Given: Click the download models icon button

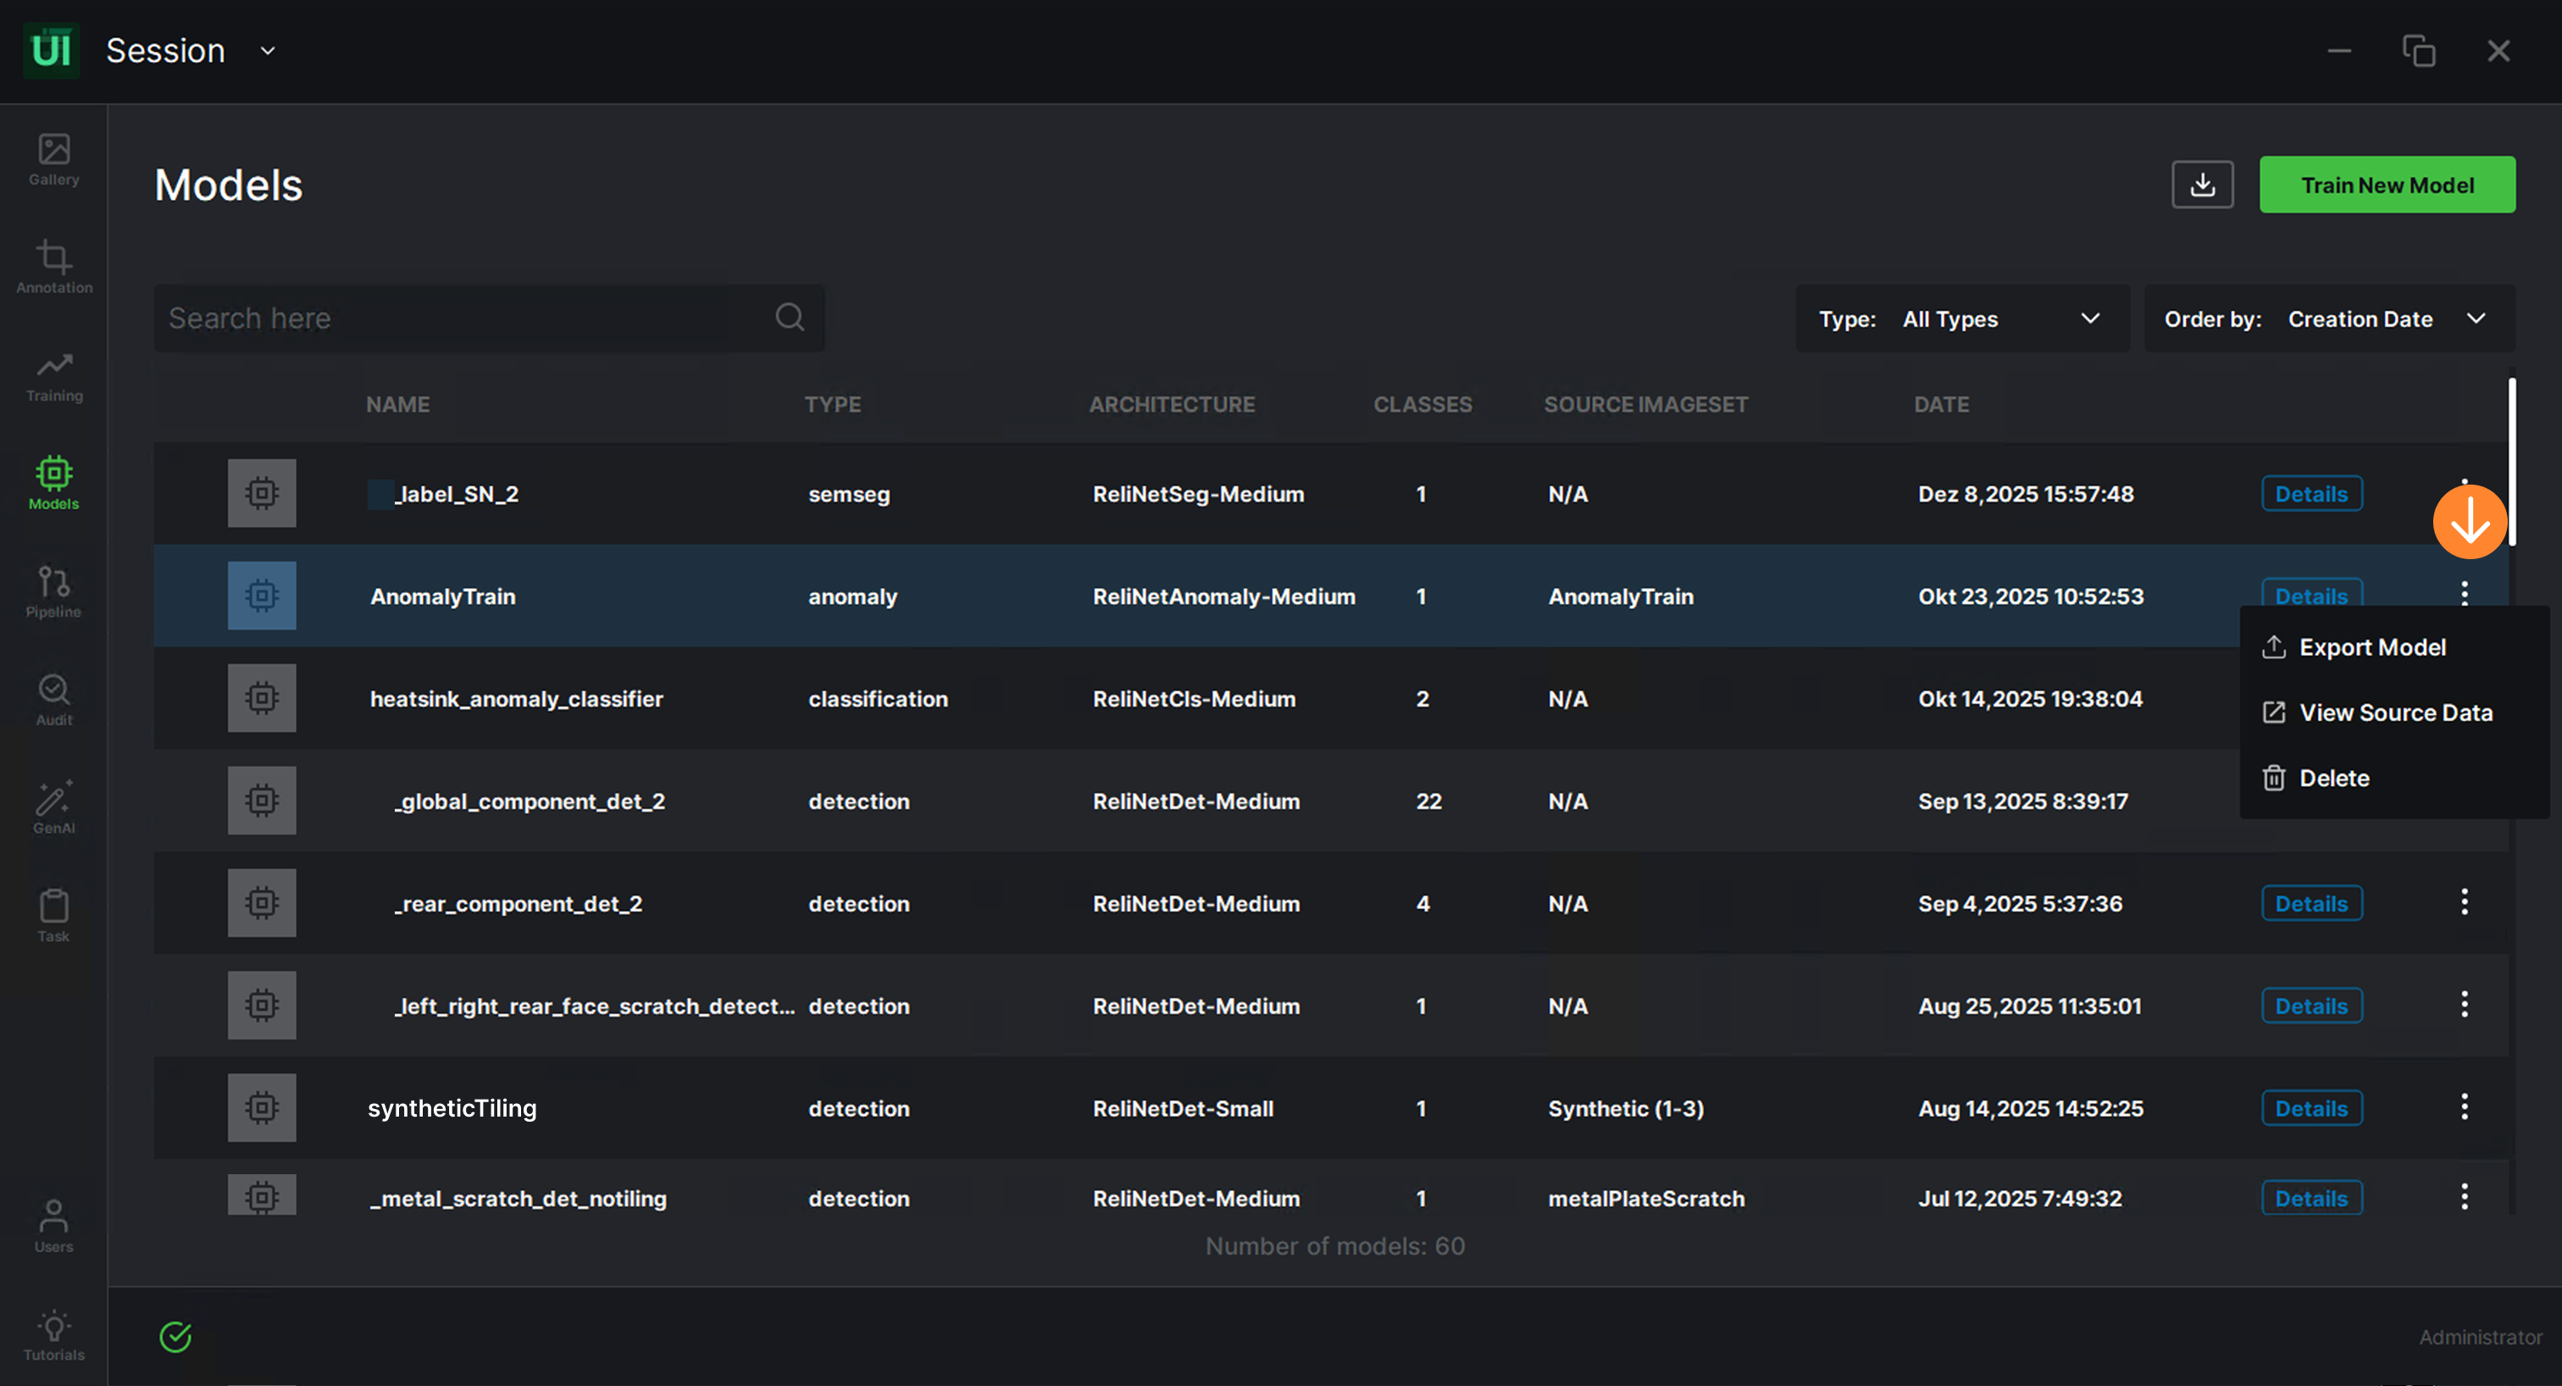Looking at the screenshot, I should tap(2202, 185).
